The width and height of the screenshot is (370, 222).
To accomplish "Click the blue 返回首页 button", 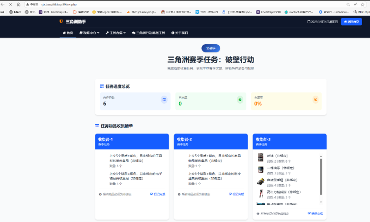I will (x=351, y=22).
